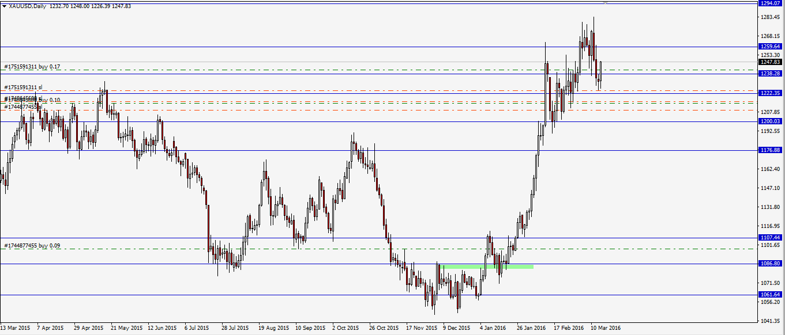Image resolution: width=785 pixels, height=335 pixels.
Task: Click the 17 Nov 2015 date label
Action: click(x=420, y=328)
